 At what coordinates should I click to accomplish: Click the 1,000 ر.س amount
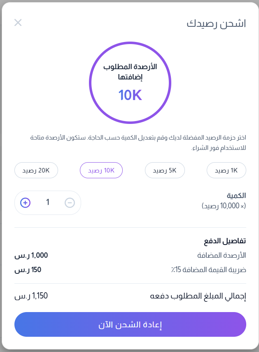[x=31, y=256]
